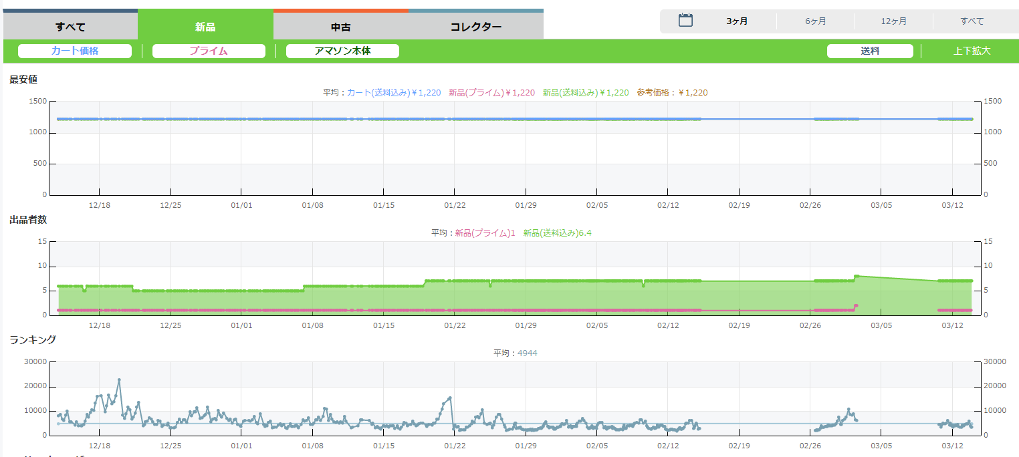
Task: Click the 参考価格 ¥1,220 legend label
Action: 672,93
